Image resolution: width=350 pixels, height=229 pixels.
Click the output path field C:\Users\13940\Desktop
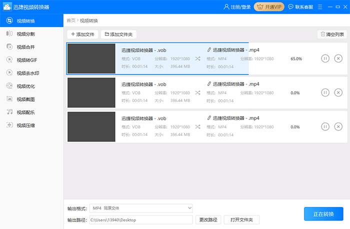point(141,220)
